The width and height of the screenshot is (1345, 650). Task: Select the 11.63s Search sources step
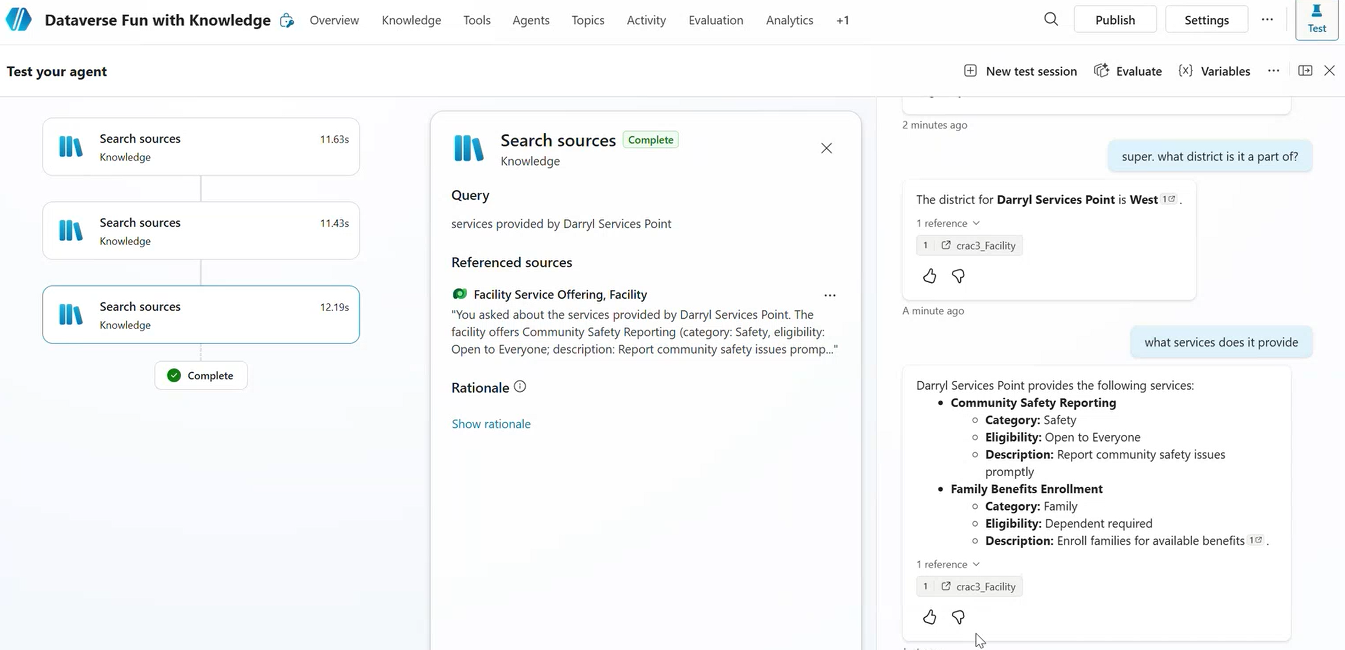(201, 147)
